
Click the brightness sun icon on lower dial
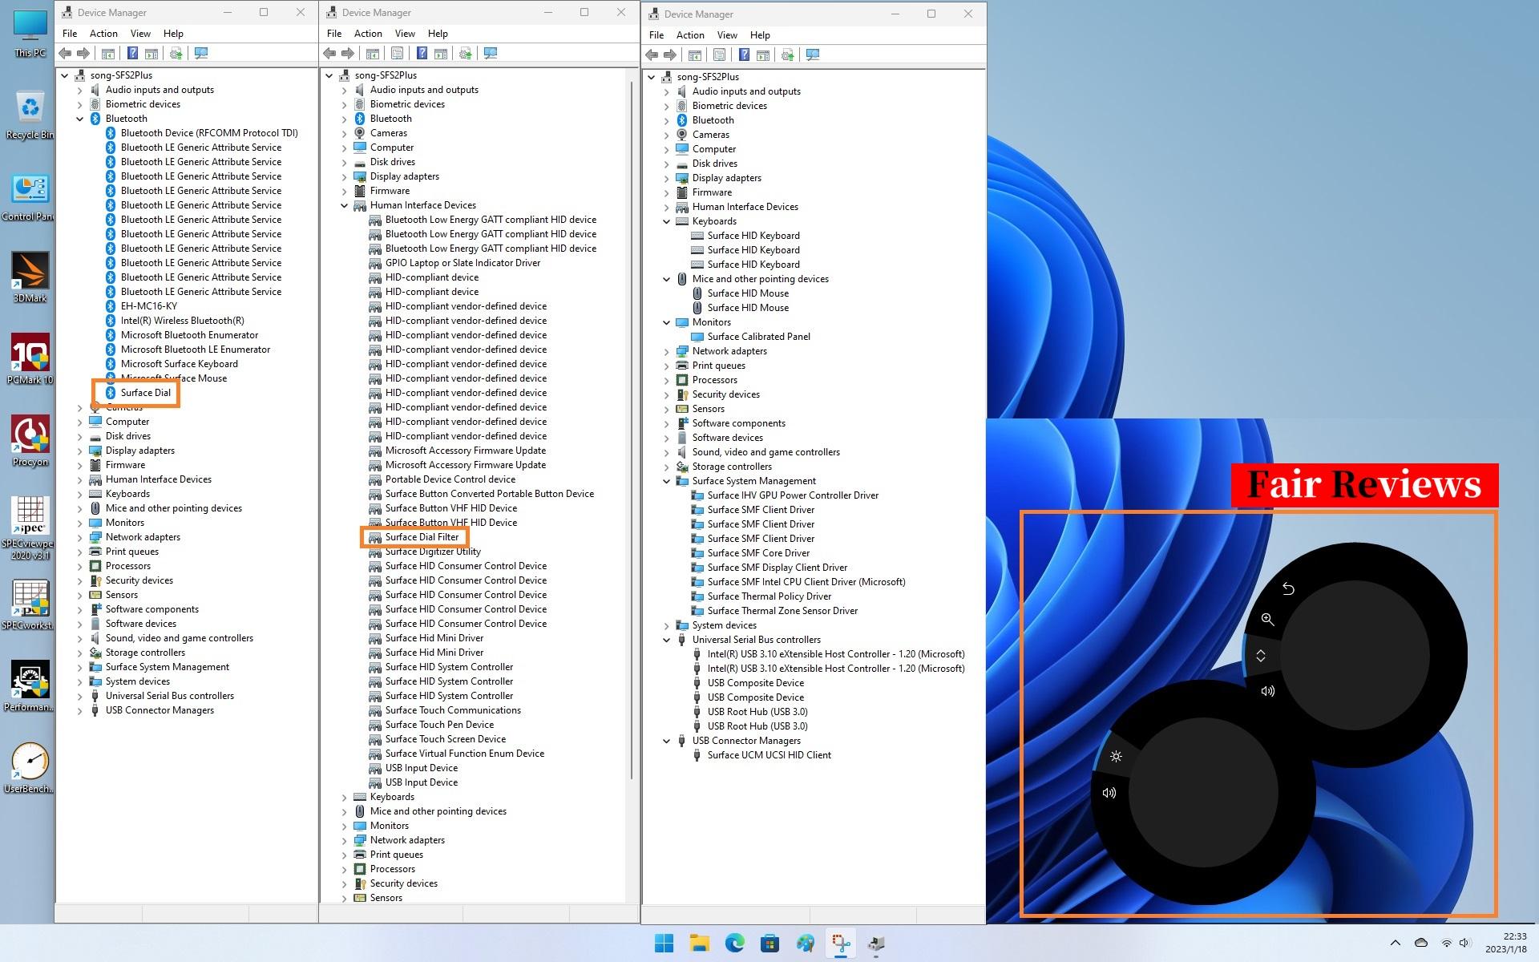1116,757
